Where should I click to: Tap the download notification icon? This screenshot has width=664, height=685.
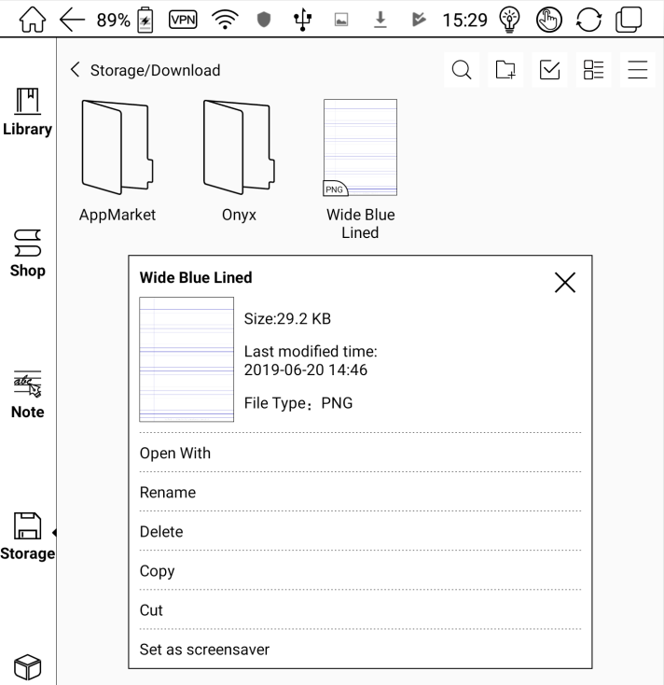380,20
